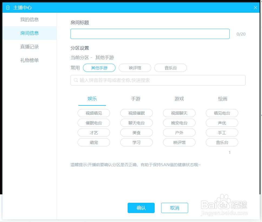This screenshot has width=262, height=222.
Task: Open the 我的信息 section
Action: pos(29,20)
